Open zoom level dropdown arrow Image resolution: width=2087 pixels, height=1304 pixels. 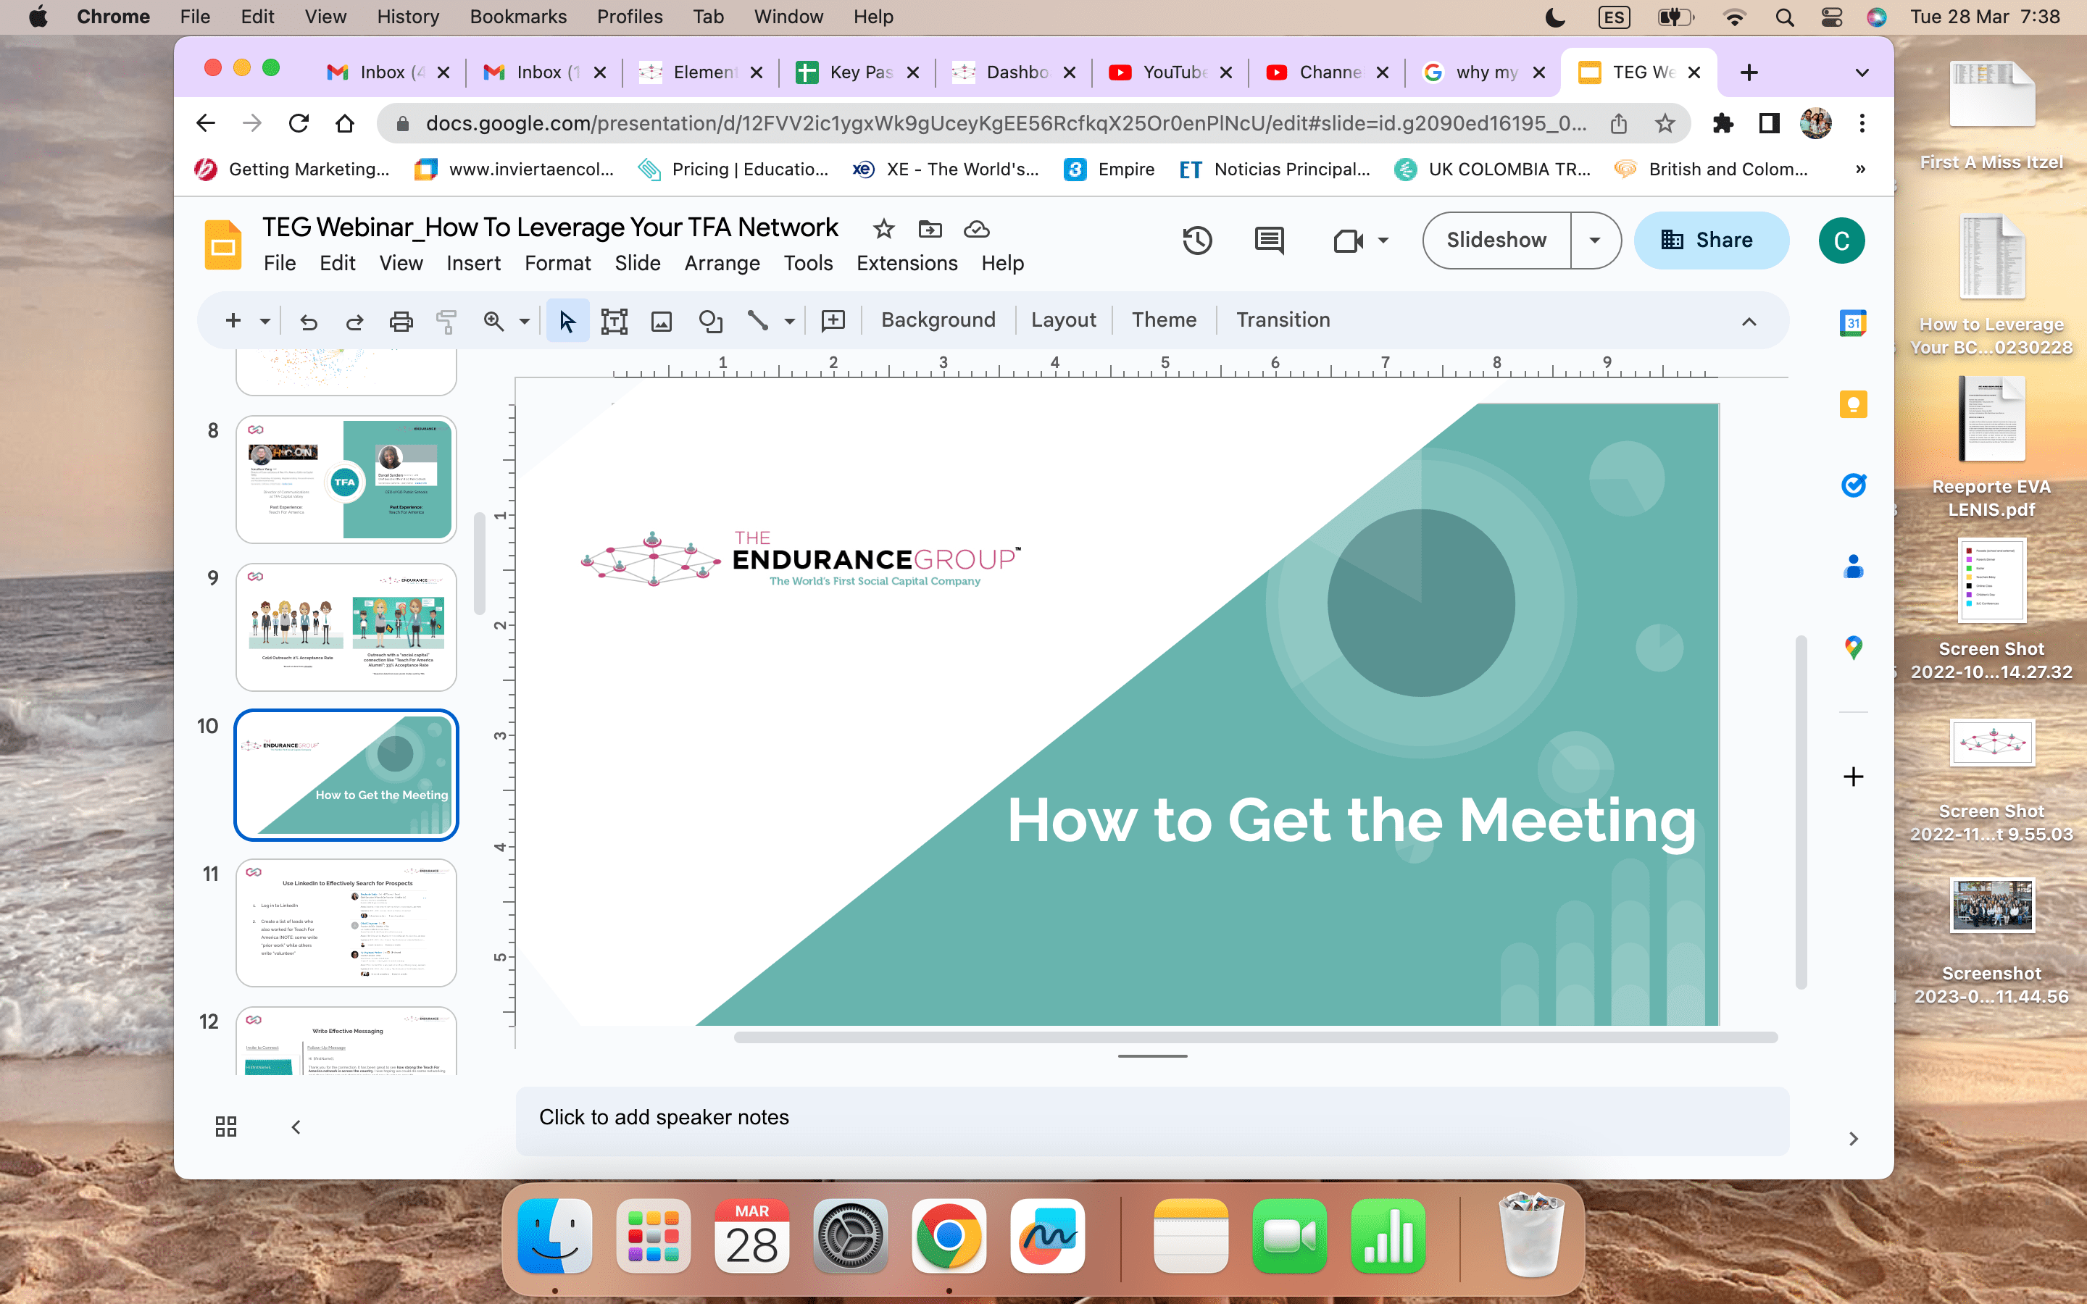point(525,321)
